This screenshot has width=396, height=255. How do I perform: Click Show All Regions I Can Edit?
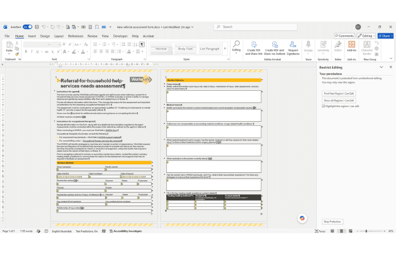[x=339, y=100]
